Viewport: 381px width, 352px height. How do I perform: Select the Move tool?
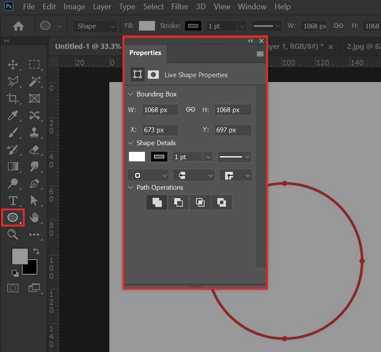pyautogui.click(x=13, y=65)
